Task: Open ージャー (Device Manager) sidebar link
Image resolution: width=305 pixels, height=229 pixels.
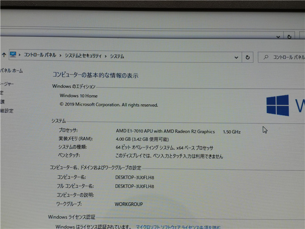Action: click(7, 84)
